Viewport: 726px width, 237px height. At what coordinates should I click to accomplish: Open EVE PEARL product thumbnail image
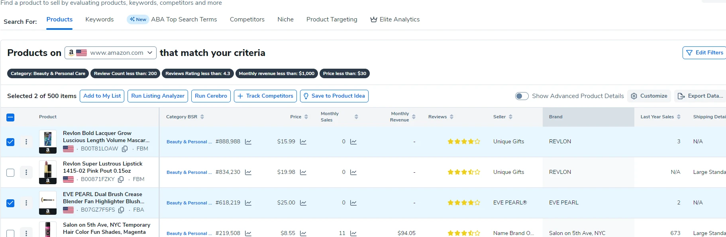tap(48, 200)
